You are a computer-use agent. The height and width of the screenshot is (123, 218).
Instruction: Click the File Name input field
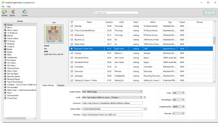coord(112,115)
